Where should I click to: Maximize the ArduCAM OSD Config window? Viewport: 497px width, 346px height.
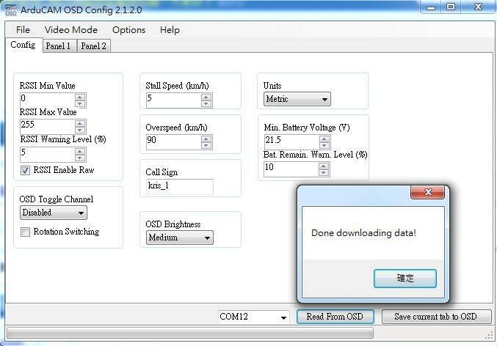click(x=451, y=7)
